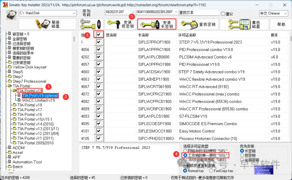The height and width of the screenshot is (180, 292).
Task: Enable the 建议 (suggest) checkbox
Action: [x=223, y=14]
